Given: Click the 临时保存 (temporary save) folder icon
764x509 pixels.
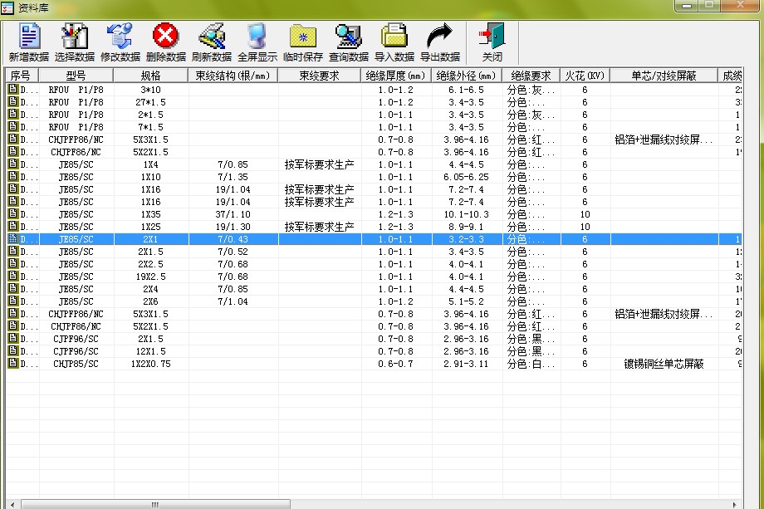Looking at the screenshot, I should click(303, 37).
